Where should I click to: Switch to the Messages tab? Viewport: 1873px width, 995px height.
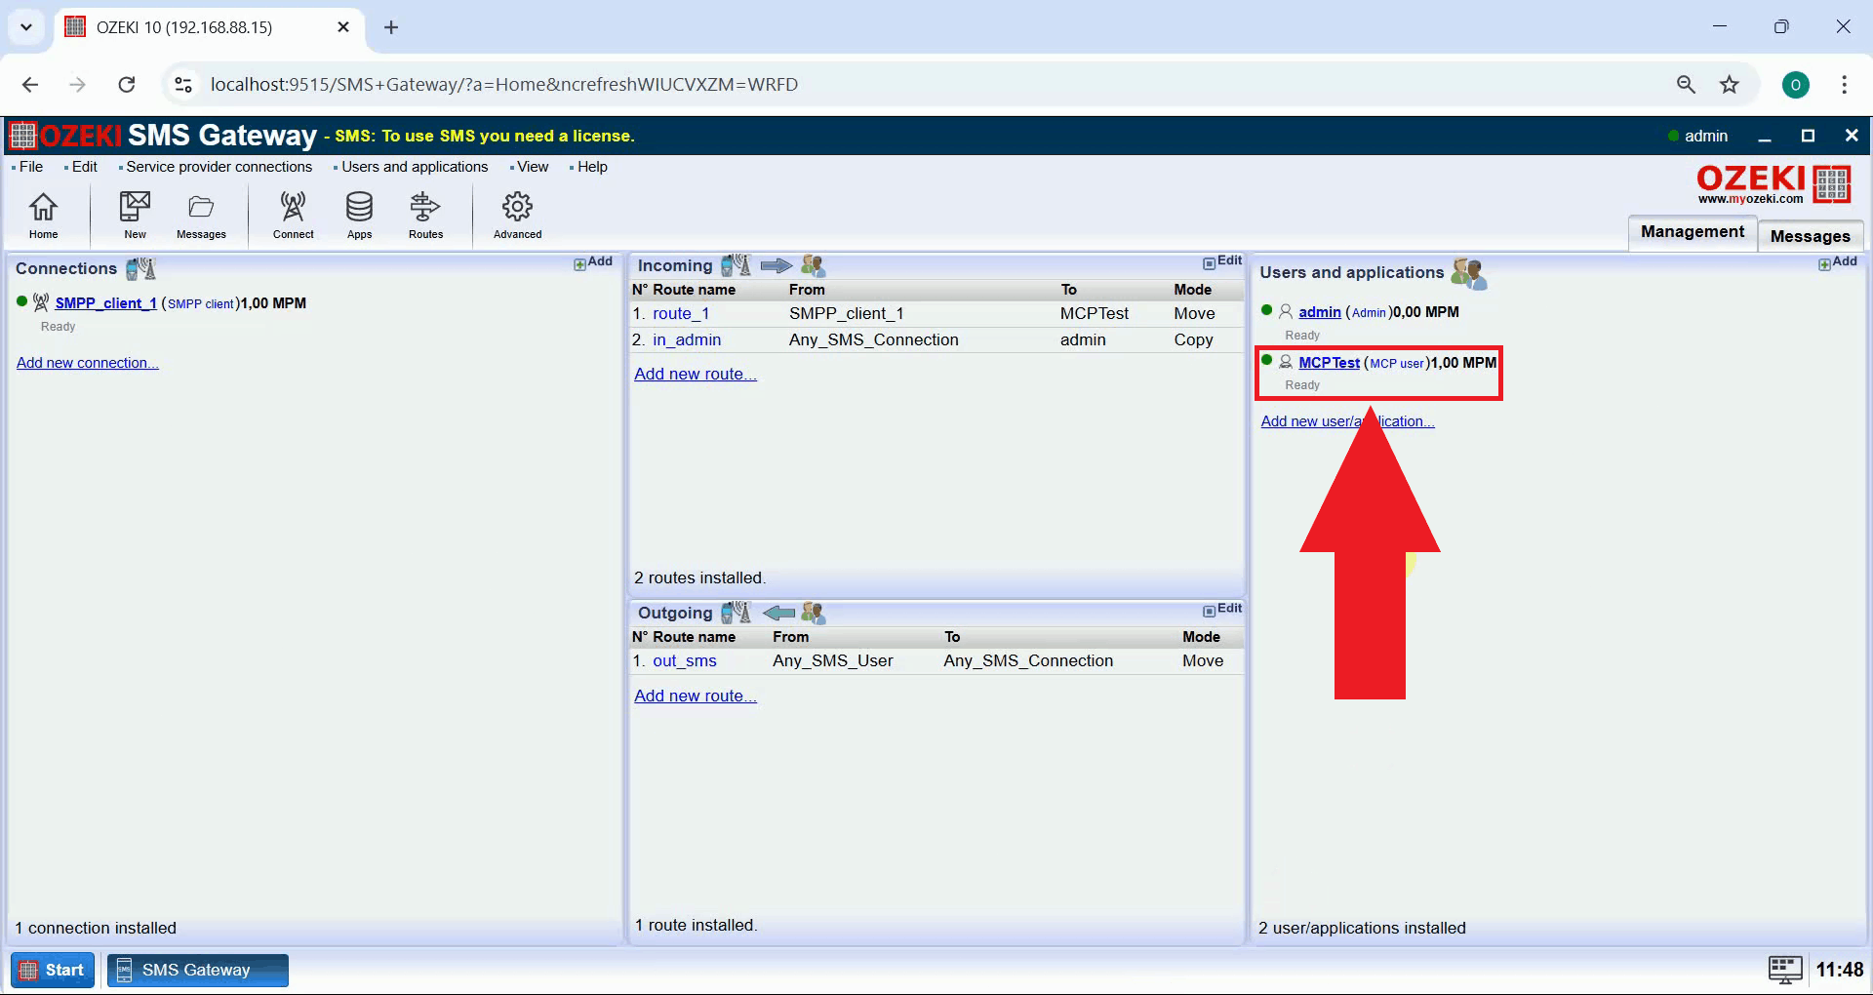pos(1811,236)
